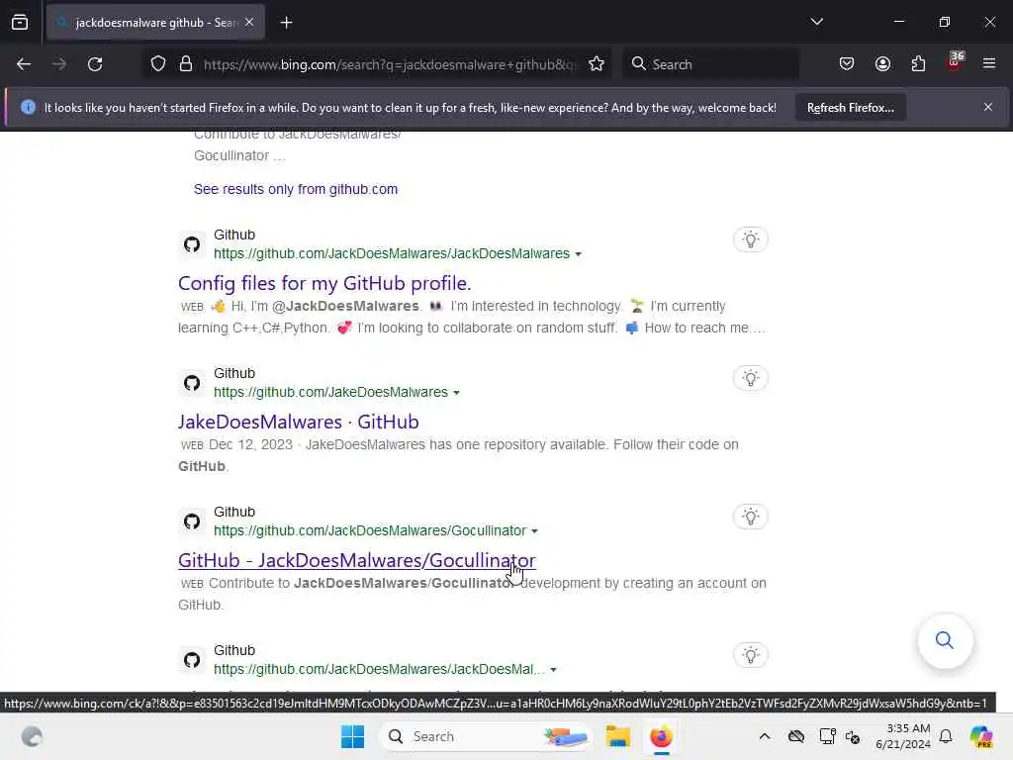Click the floating round search button
The image size is (1013, 760).
pyautogui.click(x=945, y=640)
